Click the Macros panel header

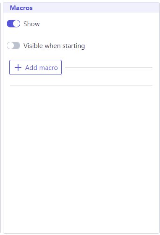[81, 8]
